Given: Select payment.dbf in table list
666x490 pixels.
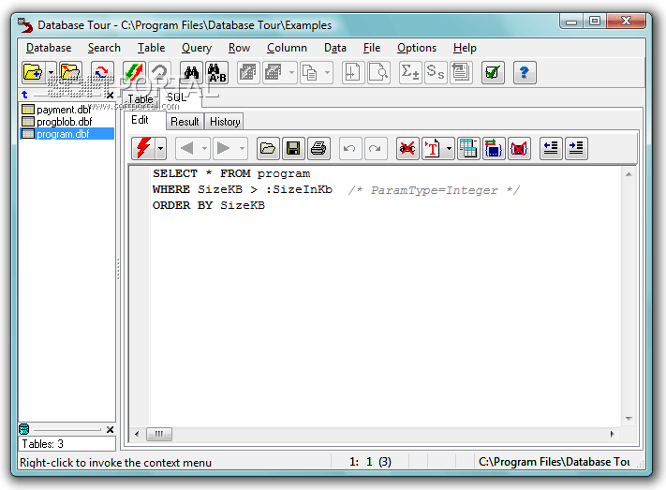Looking at the screenshot, I should [x=64, y=110].
